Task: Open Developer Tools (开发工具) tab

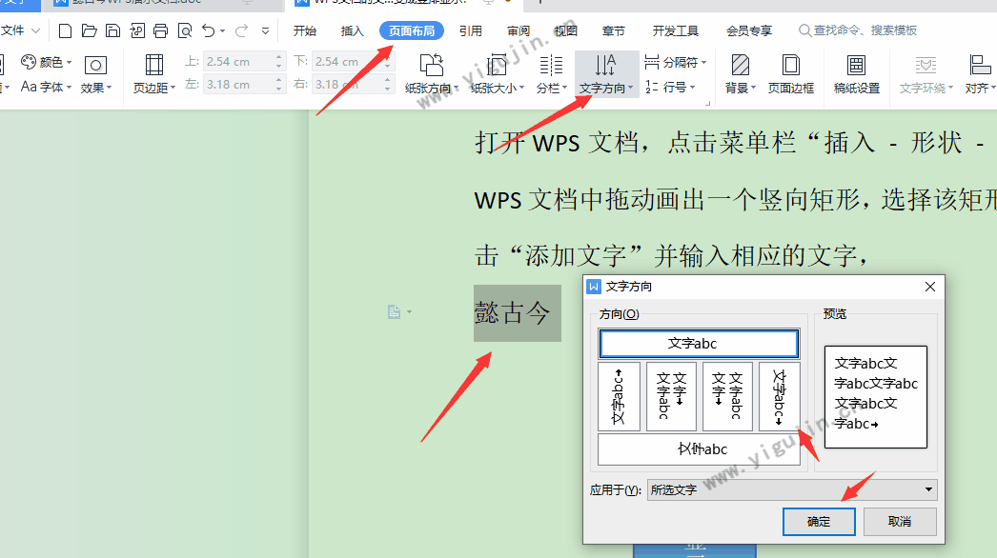Action: 675,30
